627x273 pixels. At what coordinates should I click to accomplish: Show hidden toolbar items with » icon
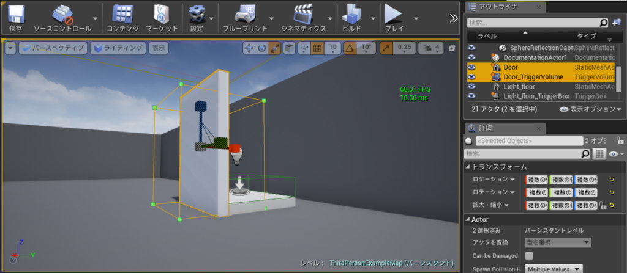454,18
